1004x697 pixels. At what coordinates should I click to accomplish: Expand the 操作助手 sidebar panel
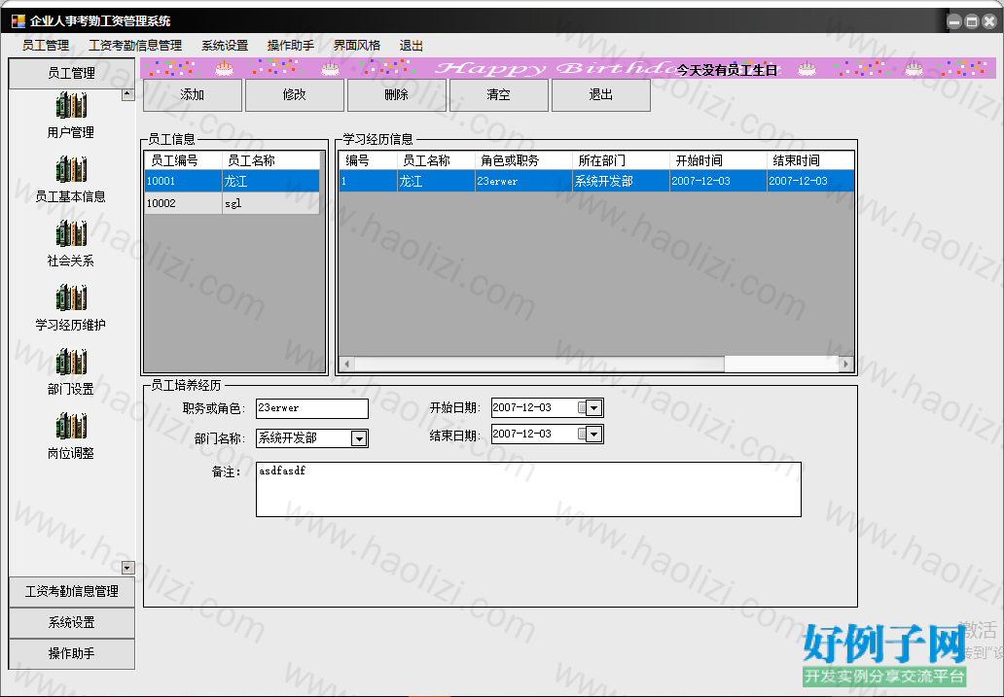click(72, 653)
